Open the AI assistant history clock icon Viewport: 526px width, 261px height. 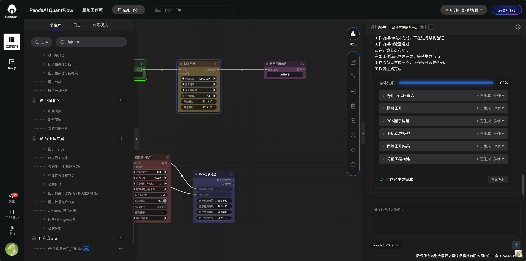click(518, 27)
